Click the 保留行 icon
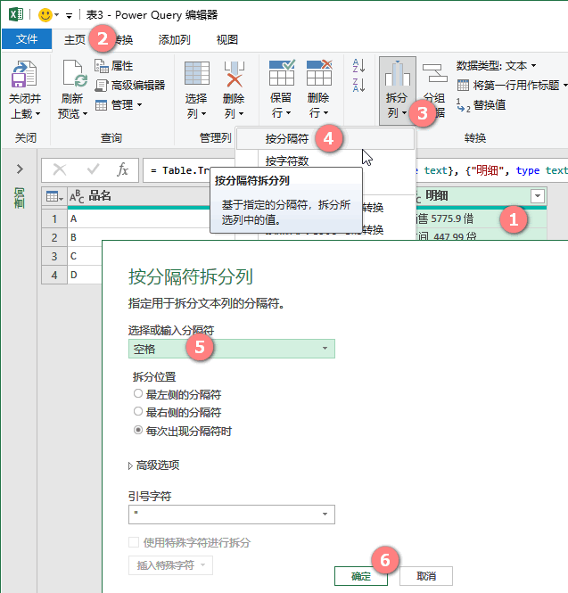The width and height of the screenshot is (568, 593). click(x=282, y=72)
